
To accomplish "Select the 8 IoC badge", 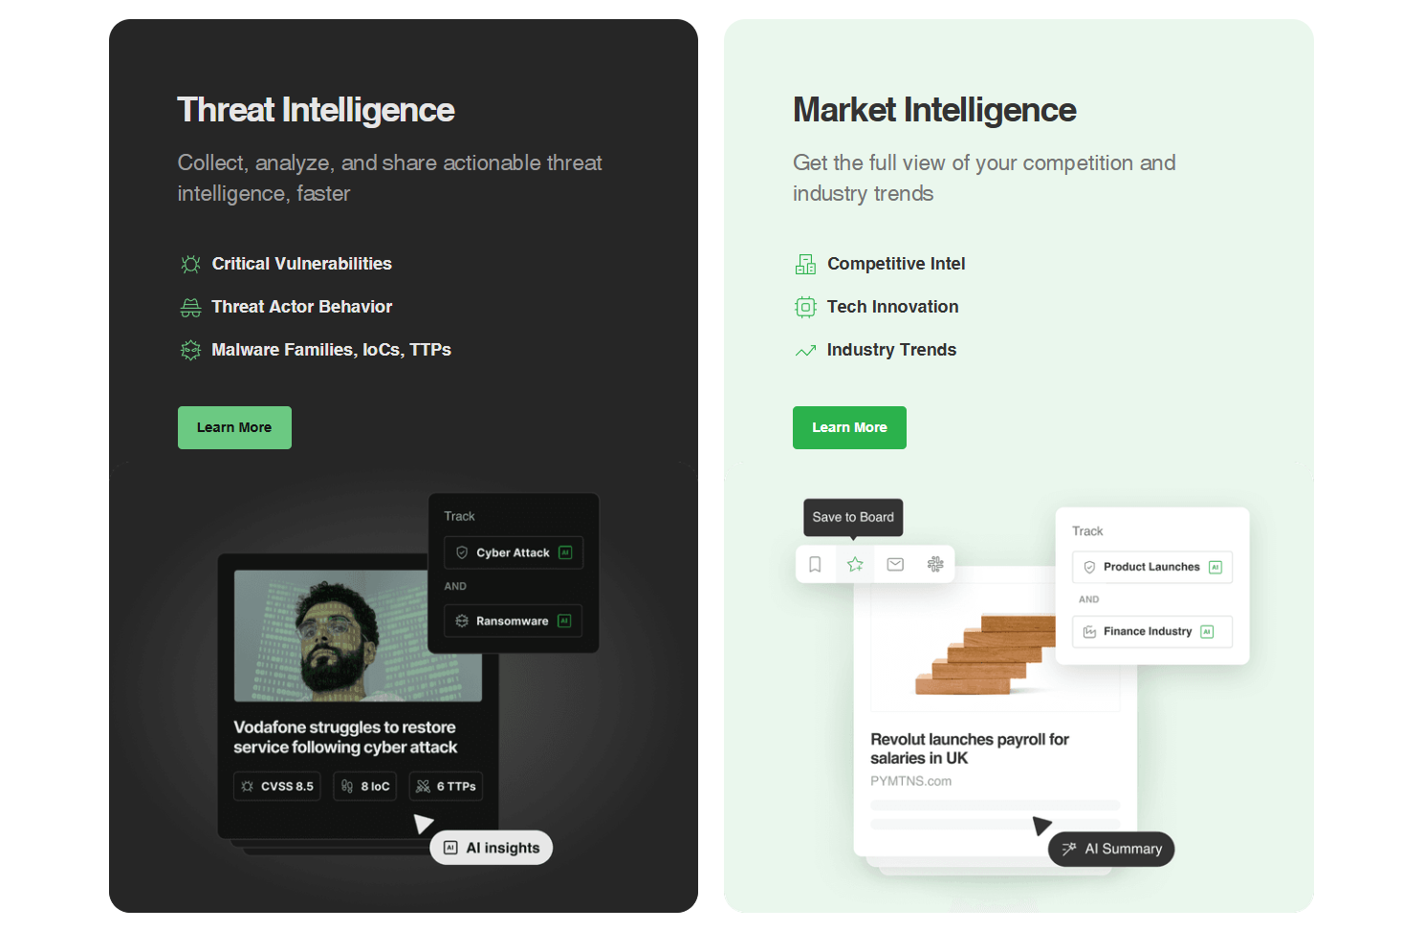I will click(364, 786).
